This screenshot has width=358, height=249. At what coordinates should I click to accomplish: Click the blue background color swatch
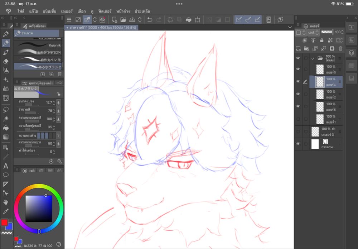click(x=10, y=227)
